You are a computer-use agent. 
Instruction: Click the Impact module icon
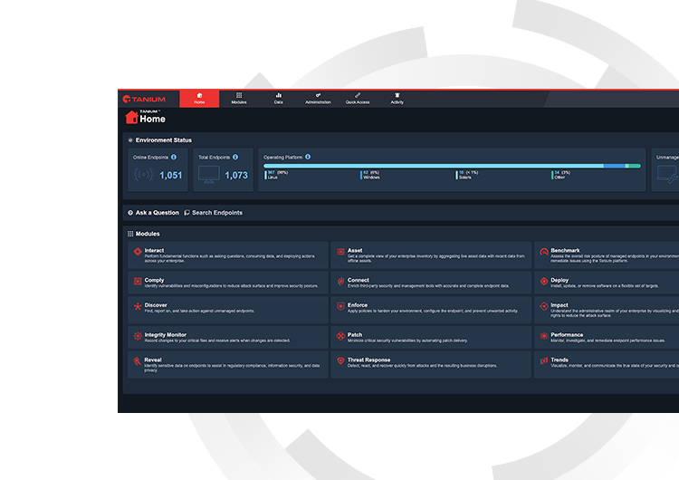544,306
